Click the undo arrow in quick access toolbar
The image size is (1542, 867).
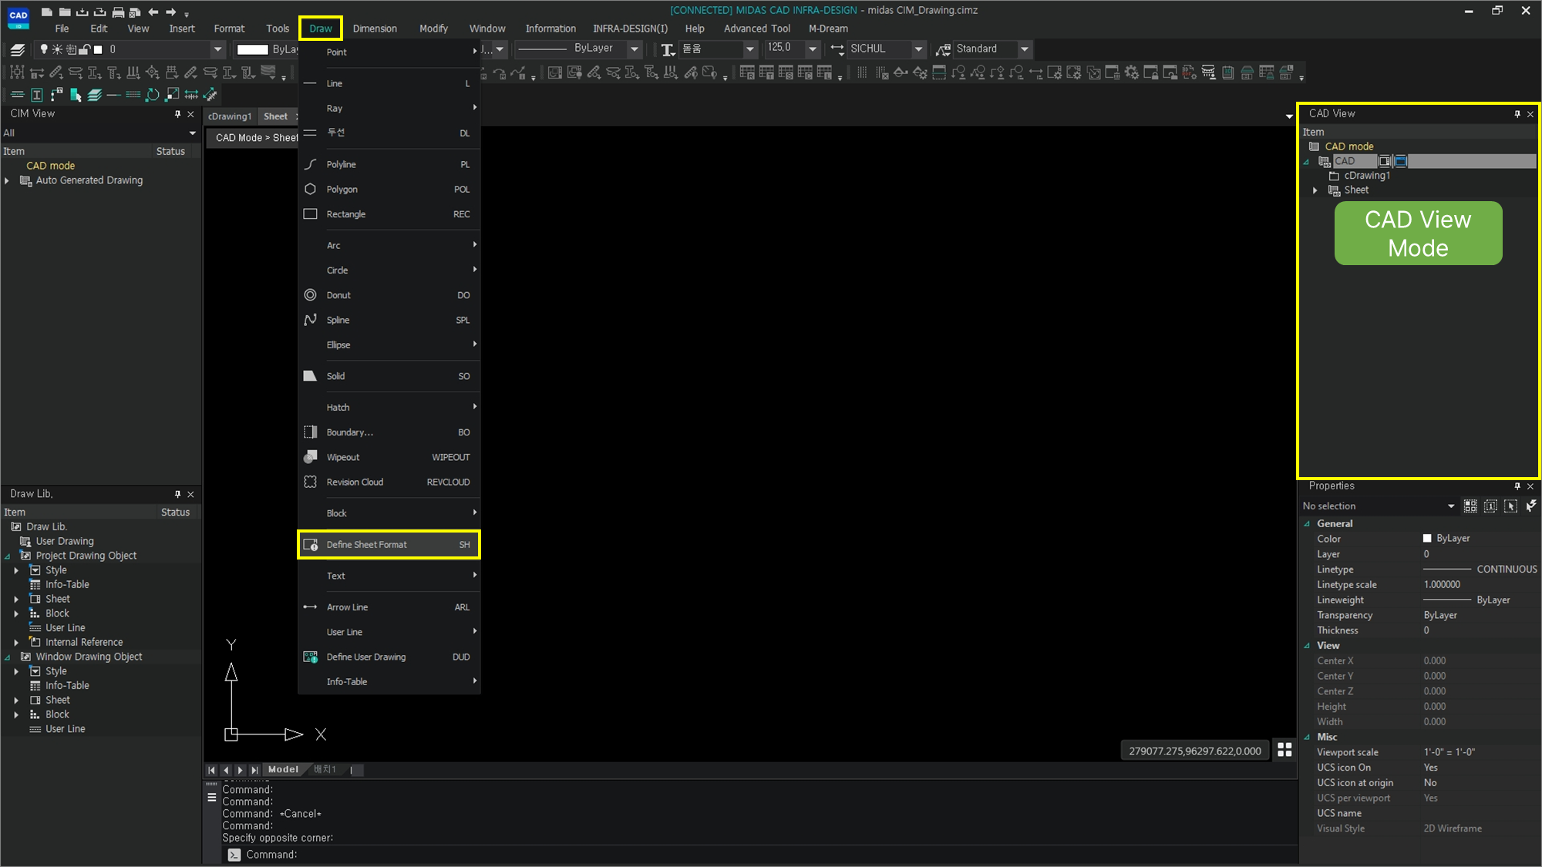pyautogui.click(x=153, y=12)
